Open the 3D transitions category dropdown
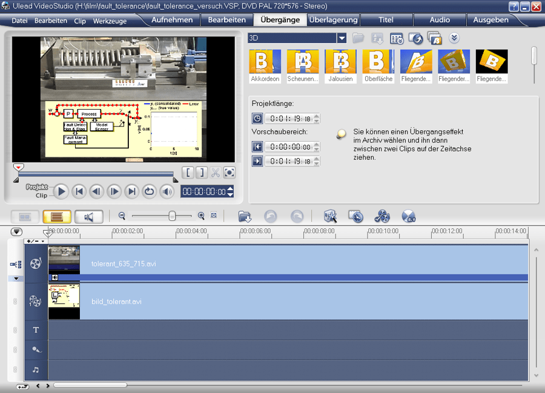This screenshot has width=545, height=393. [341, 38]
